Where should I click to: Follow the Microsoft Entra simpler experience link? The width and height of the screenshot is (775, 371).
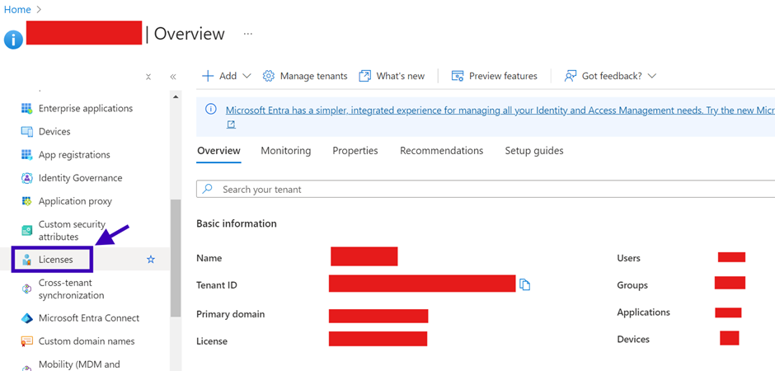click(x=500, y=110)
